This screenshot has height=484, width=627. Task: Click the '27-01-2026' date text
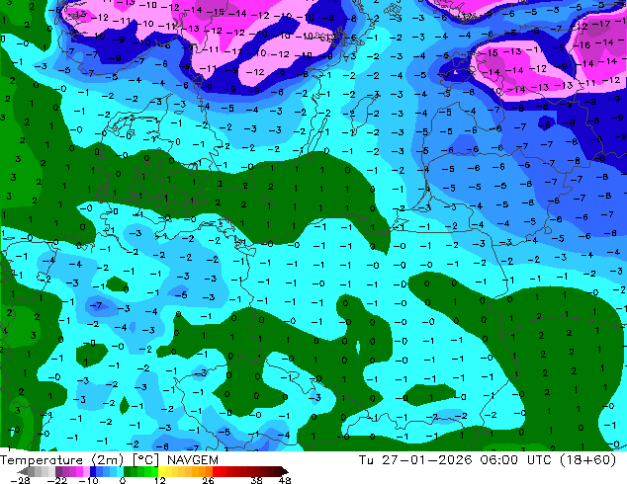(427, 460)
